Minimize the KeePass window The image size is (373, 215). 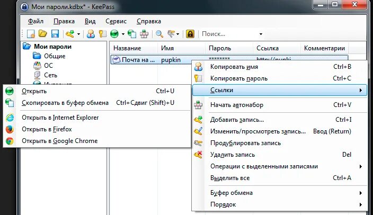321,5
